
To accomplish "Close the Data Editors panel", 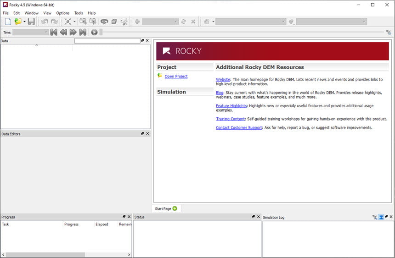I will point(147,133).
